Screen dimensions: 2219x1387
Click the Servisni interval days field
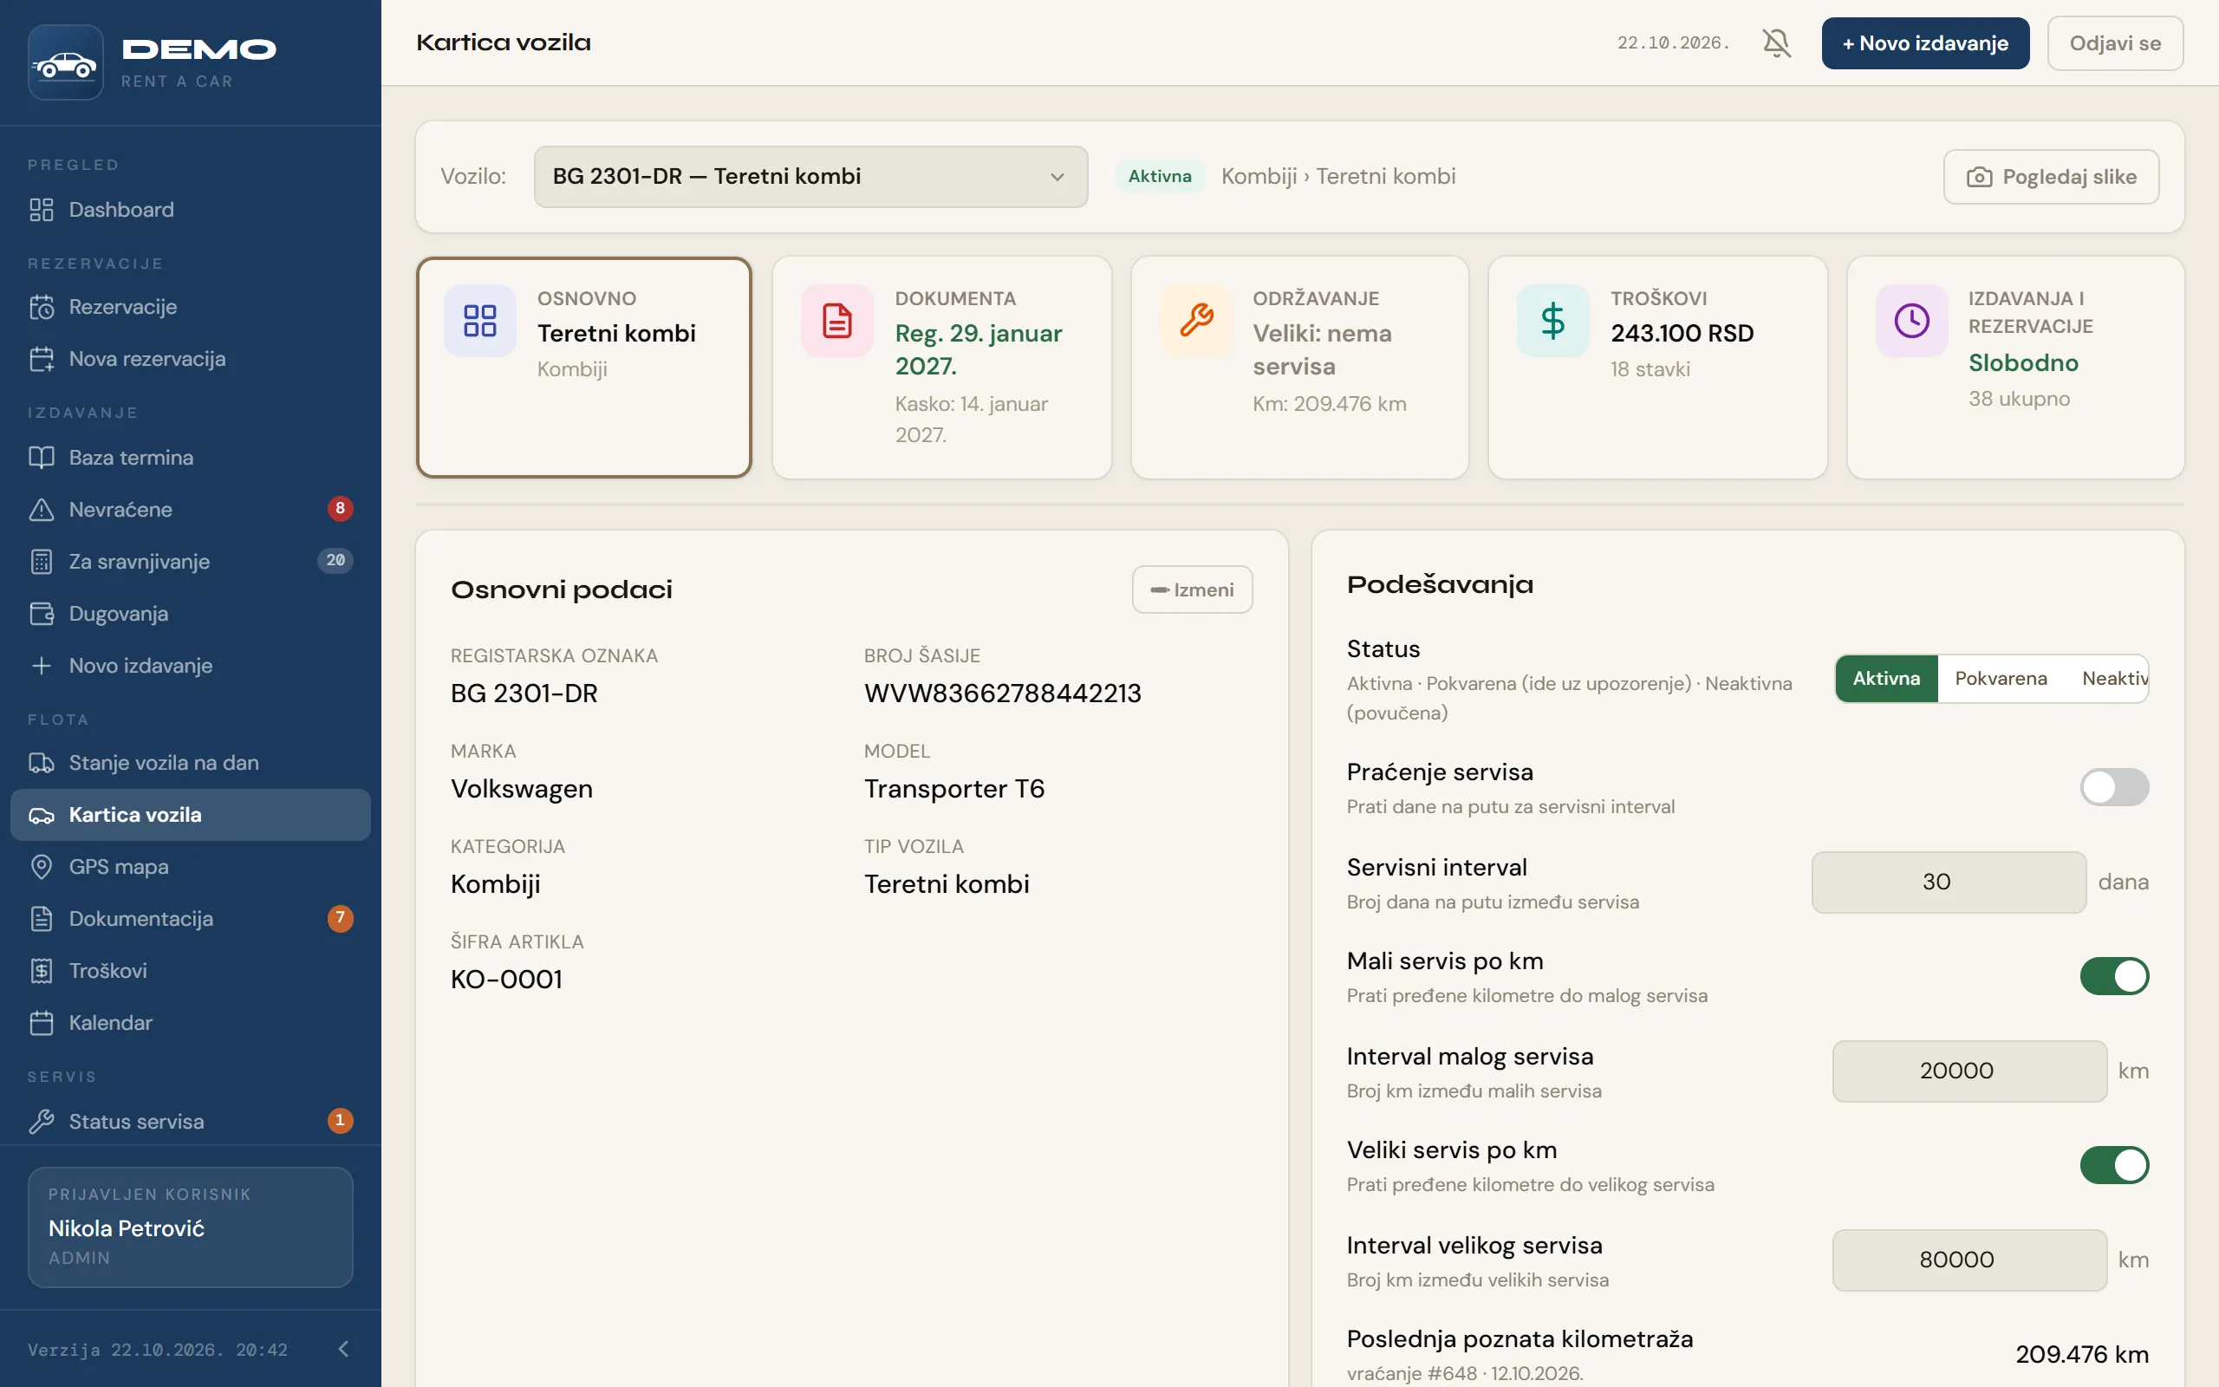pos(1949,882)
